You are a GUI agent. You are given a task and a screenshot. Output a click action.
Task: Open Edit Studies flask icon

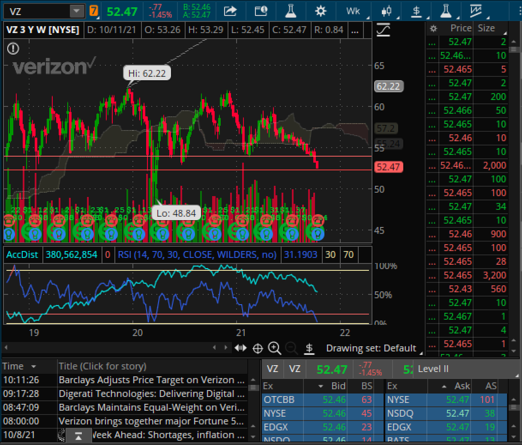pyautogui.click(x=291, y=10)
